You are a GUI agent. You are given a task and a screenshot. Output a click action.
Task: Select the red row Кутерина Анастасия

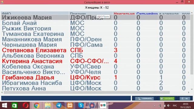tap(95, 61)
